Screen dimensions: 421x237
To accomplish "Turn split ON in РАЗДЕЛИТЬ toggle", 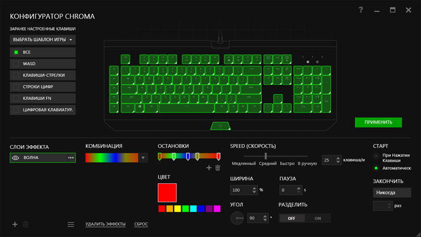I will pyautogui.click(x=318, y=218).
